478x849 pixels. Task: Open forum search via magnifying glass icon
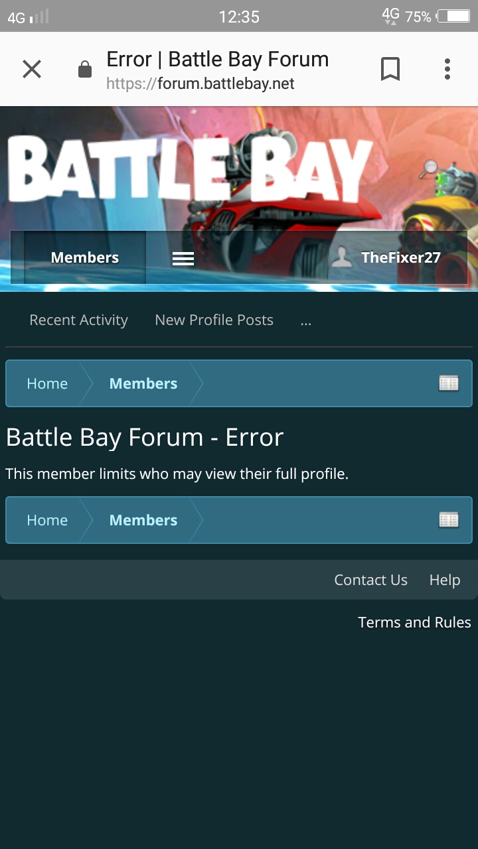pos(428,170)
